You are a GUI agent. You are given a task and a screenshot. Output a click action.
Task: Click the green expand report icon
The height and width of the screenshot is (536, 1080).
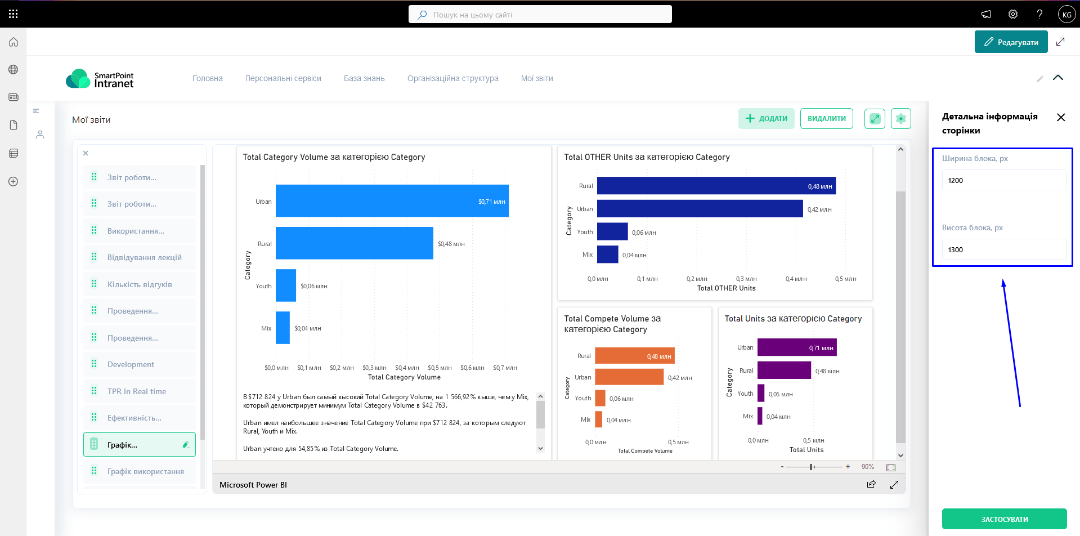875,119
